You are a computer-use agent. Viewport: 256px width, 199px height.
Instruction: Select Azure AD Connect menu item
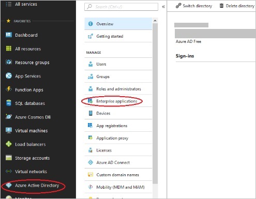click(x=118, y=162)
